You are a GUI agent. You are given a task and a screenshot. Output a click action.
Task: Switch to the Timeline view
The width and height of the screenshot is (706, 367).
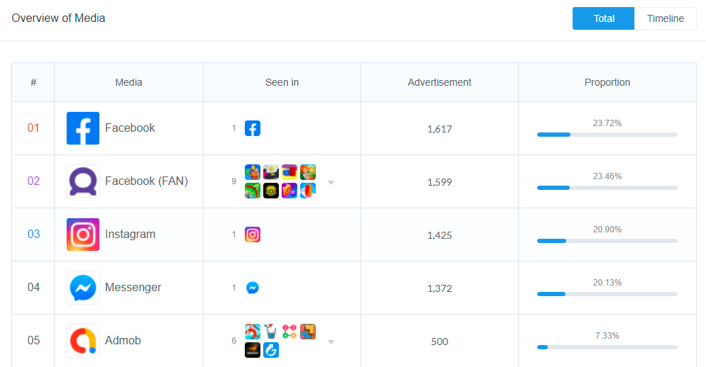point(665,18)
